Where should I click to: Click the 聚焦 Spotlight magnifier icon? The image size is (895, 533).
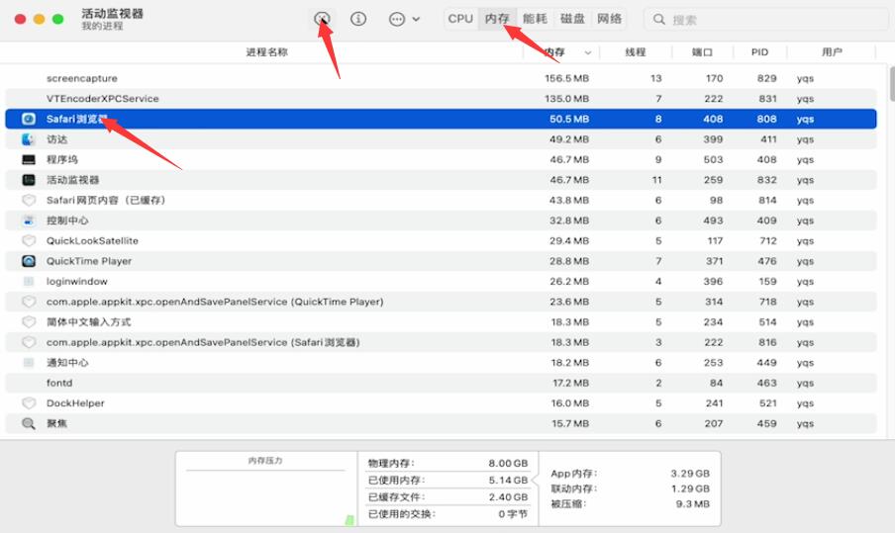(29, 423)
